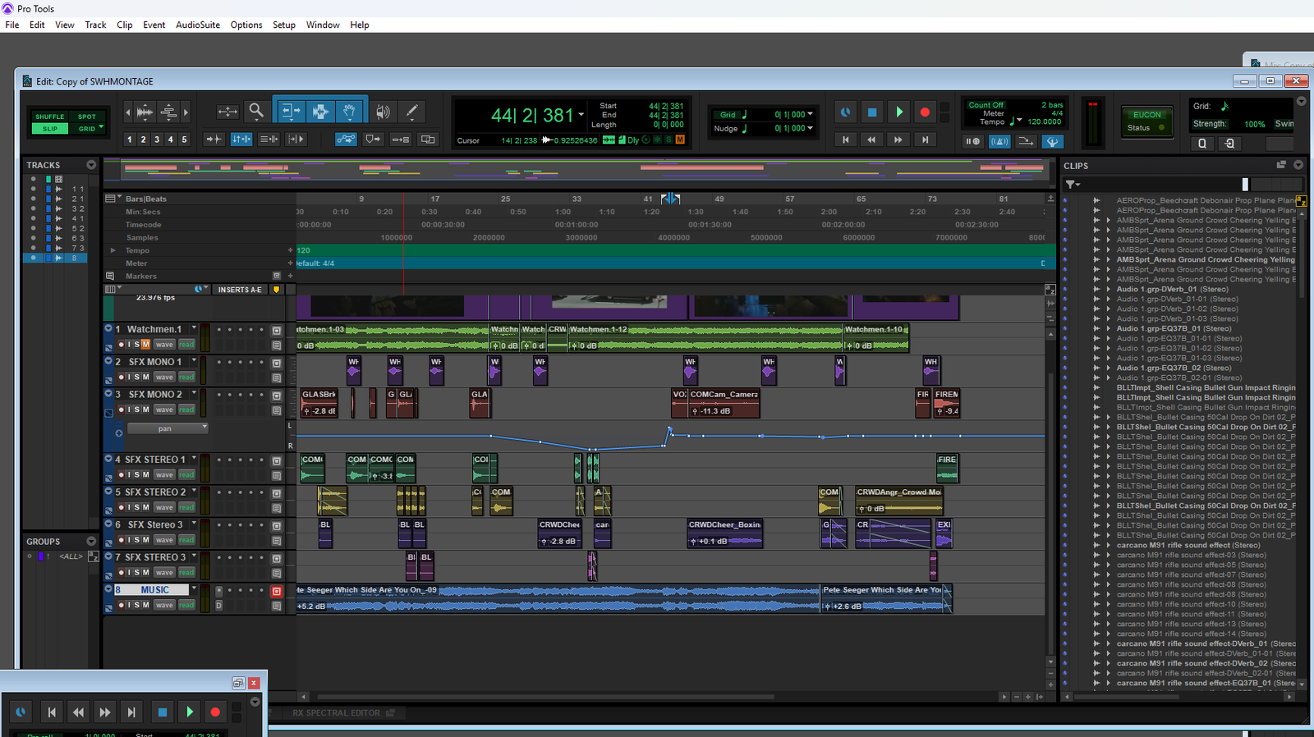Image resolution: width=1314 pixels, height=737 pixels.
Task: Open the Track menu
Action: coord(95,25)
